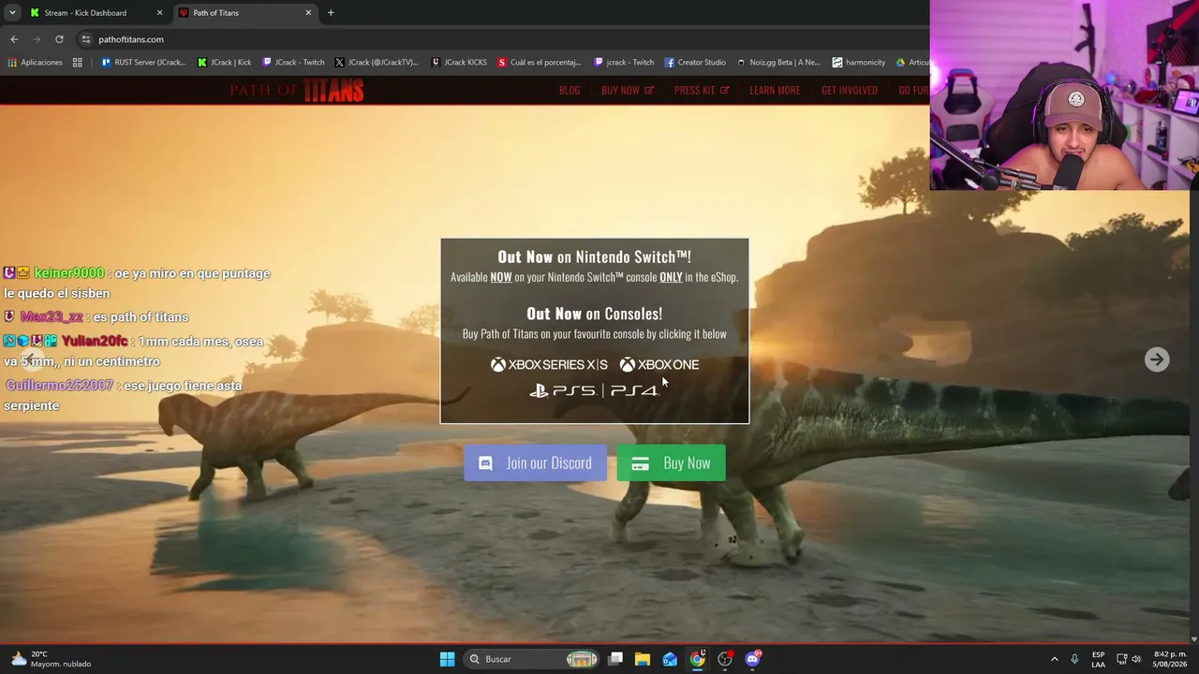Open the Noiz.gg Beta bookmark
Screen dimensions: 1199x674
(x=778, y=63)
